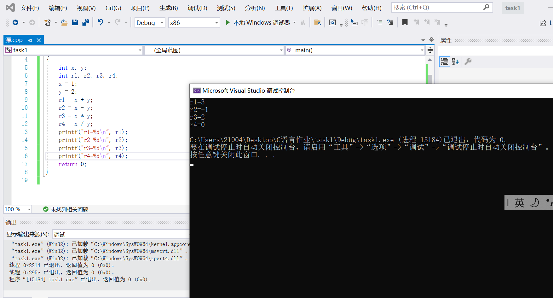The width and height of the screenshot is (553, 298).
Task: Open the editor tab list dropdown arrow
Action: tap(423, 40)
